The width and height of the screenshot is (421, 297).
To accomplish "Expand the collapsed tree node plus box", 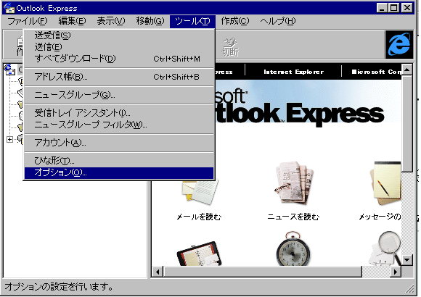I will point(9,139).
